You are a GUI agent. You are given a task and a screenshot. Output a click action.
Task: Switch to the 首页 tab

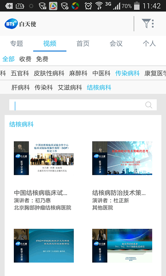tap(83, 43)
